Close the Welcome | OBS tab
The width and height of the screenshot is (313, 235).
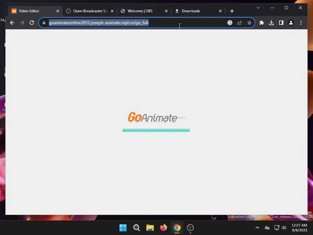click(x=166, y=11)
